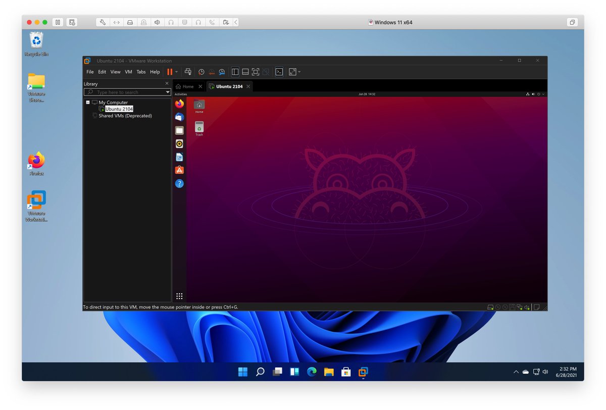Open Ubuntu Software from the dock
The height and width of the screenshot is (410, 606).
click(x=179, y=170)
